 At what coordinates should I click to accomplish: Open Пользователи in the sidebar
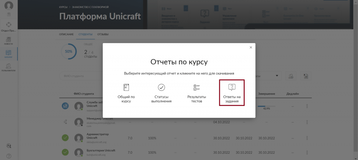click(8, 67)
